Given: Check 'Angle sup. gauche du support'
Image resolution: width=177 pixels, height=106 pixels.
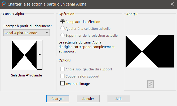Looking at the screenshot, I should (63, 69).
